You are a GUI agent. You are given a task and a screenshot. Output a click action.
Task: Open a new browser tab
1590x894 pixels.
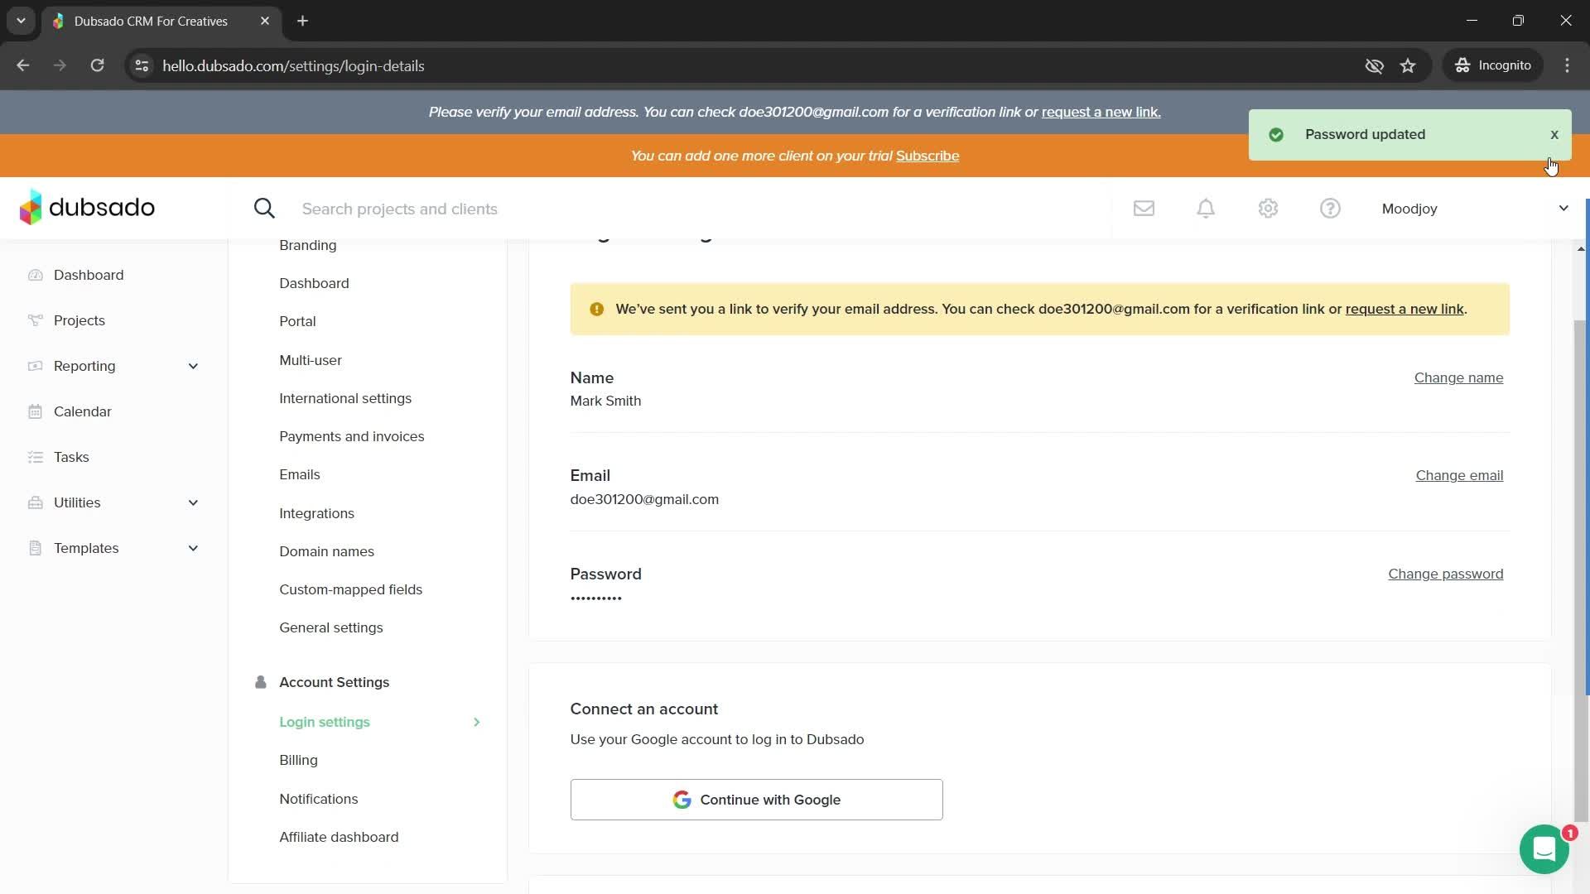point(302,21)
